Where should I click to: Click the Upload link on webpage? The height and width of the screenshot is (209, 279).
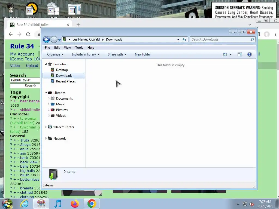pos(32,66)
